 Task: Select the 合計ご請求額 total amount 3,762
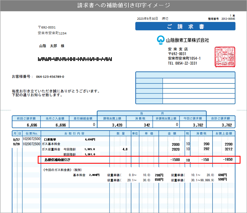pos(227,124)
